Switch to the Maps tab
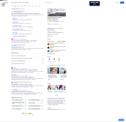This screenshot has height=122, width=126. pyautogui.click(x=18, y=6)
